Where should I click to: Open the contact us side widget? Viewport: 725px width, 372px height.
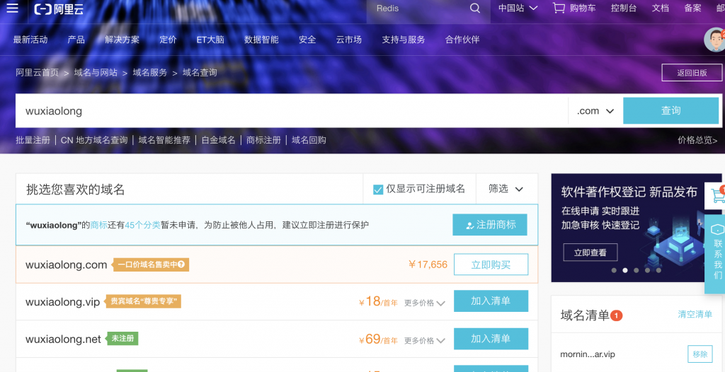pos(717,254)
